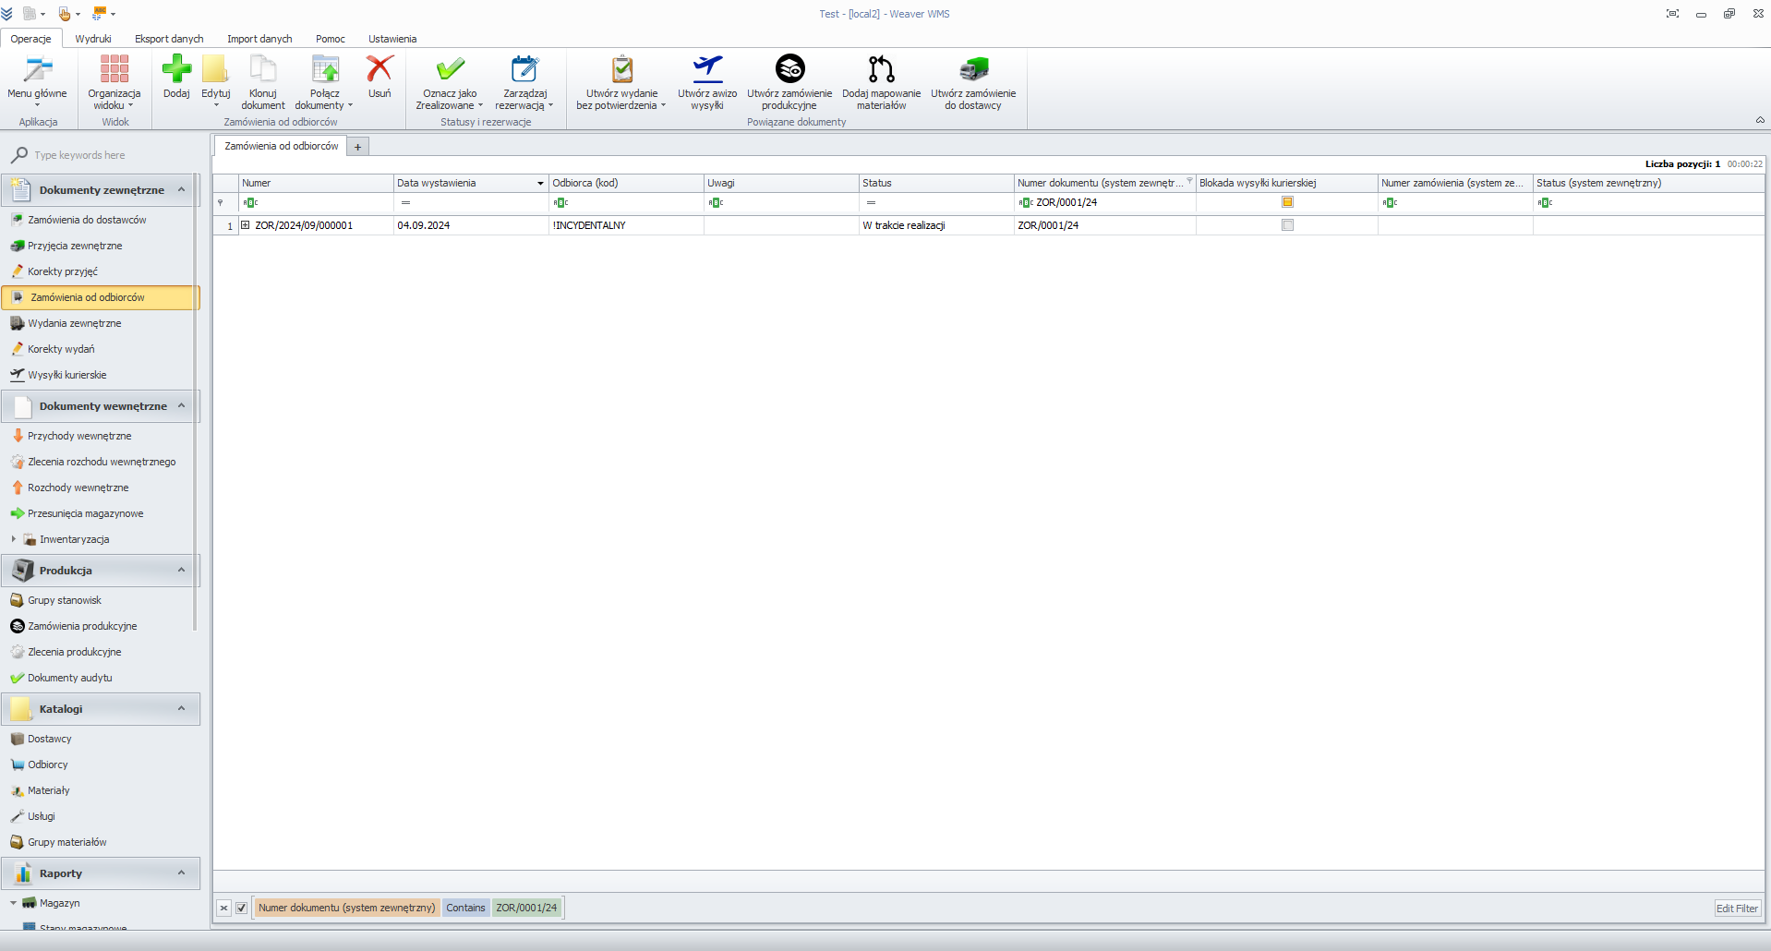Toggle Blokada wysyłki kurierskiej checkbox in data row
This screenshot has width=1771, height=951.
pos(1287,225)
